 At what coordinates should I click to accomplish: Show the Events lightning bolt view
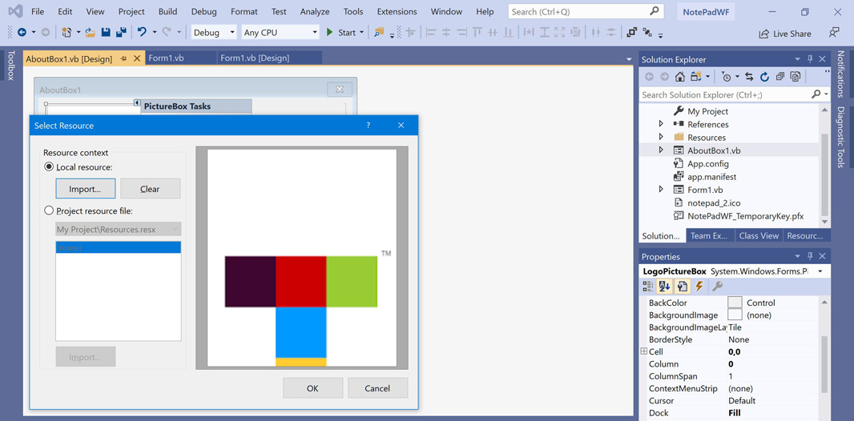699,287
